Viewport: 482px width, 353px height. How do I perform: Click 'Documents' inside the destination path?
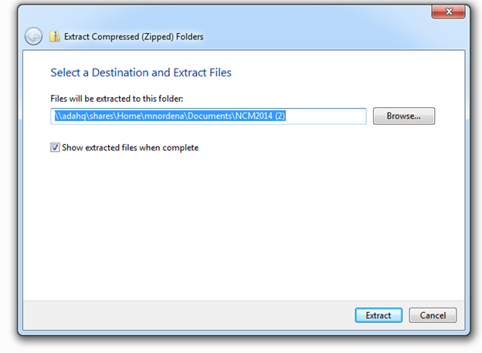pos(209,116)
